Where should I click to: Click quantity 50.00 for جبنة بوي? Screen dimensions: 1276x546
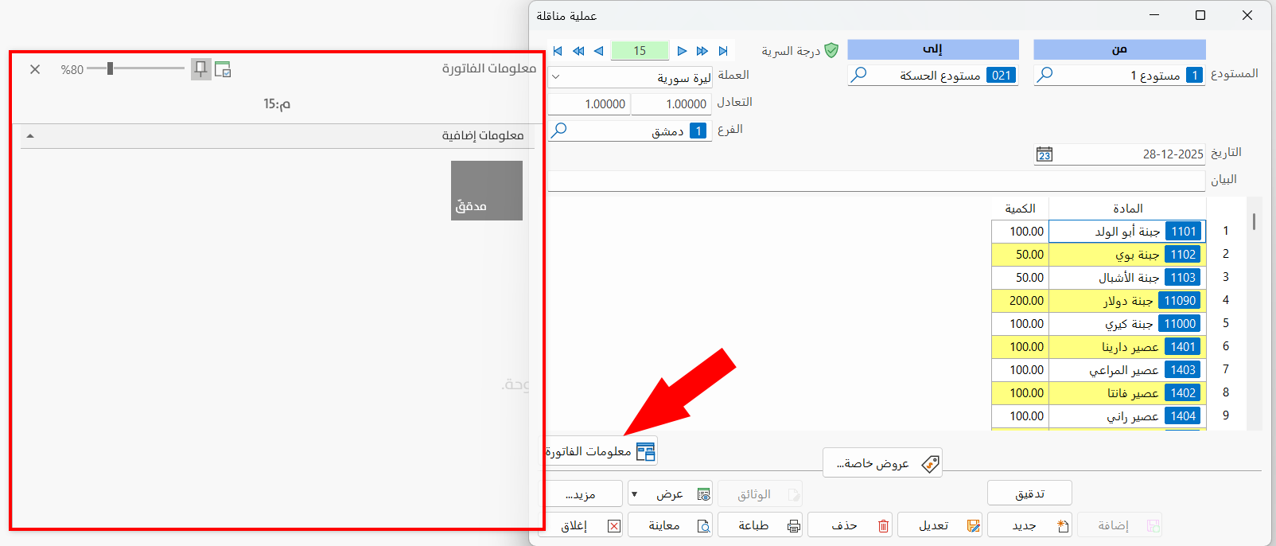click(x=1020, y=255)
